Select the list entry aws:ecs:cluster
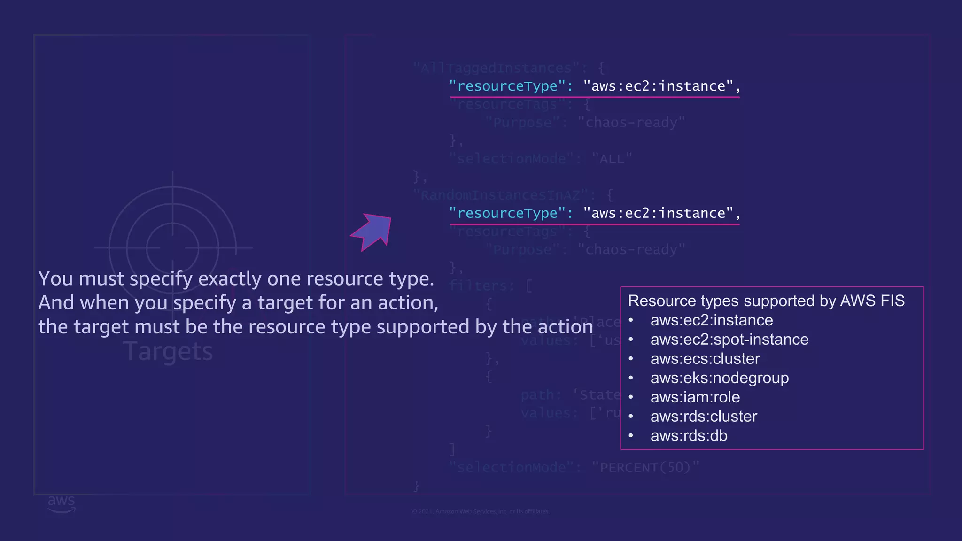The width and height of the screenshot is (962, 541). click(705, 359)
